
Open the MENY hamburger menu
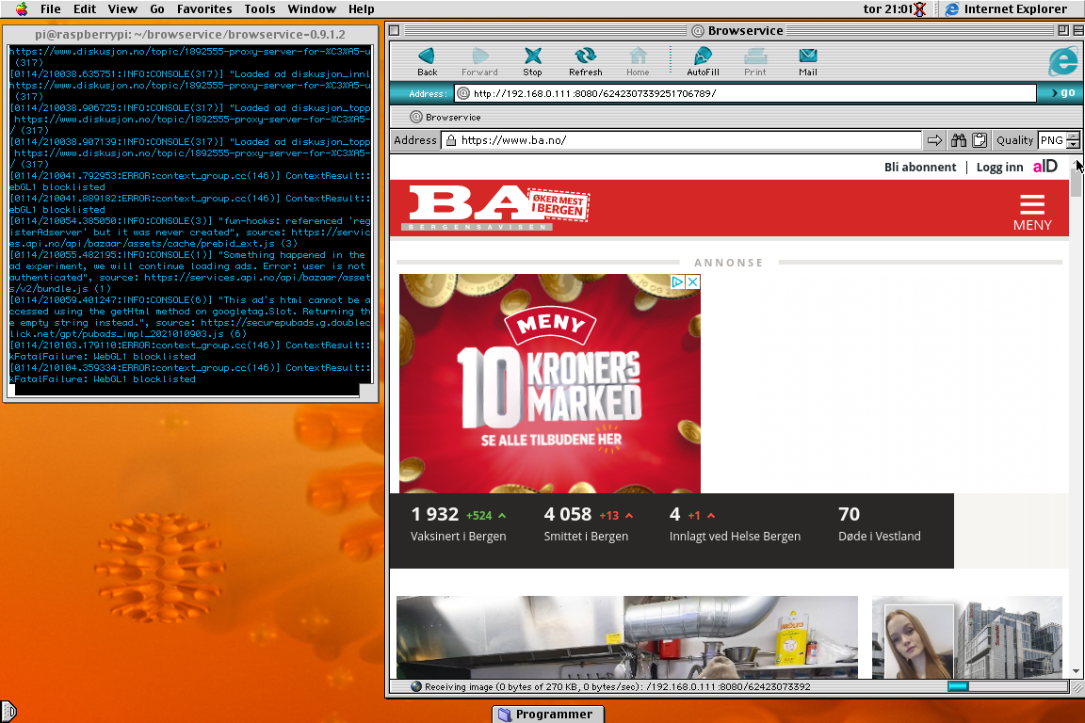coord(1031,213)
